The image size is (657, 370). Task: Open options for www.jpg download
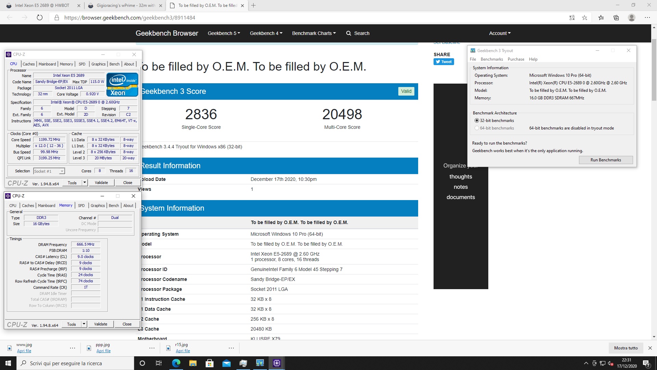click(x=73, y=348)
